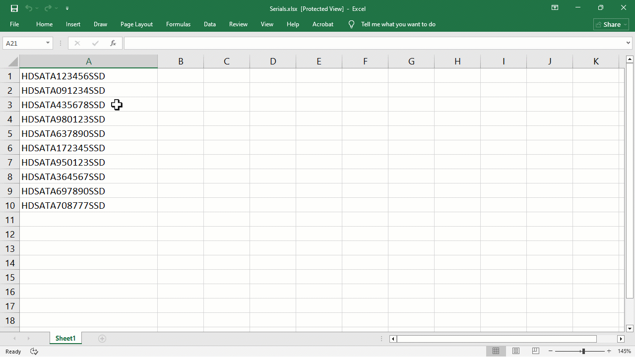Switch to the Home tab
635x357 pixels.
point(44,24)
